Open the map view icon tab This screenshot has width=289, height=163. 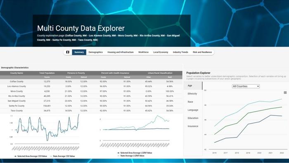[68, 52]
